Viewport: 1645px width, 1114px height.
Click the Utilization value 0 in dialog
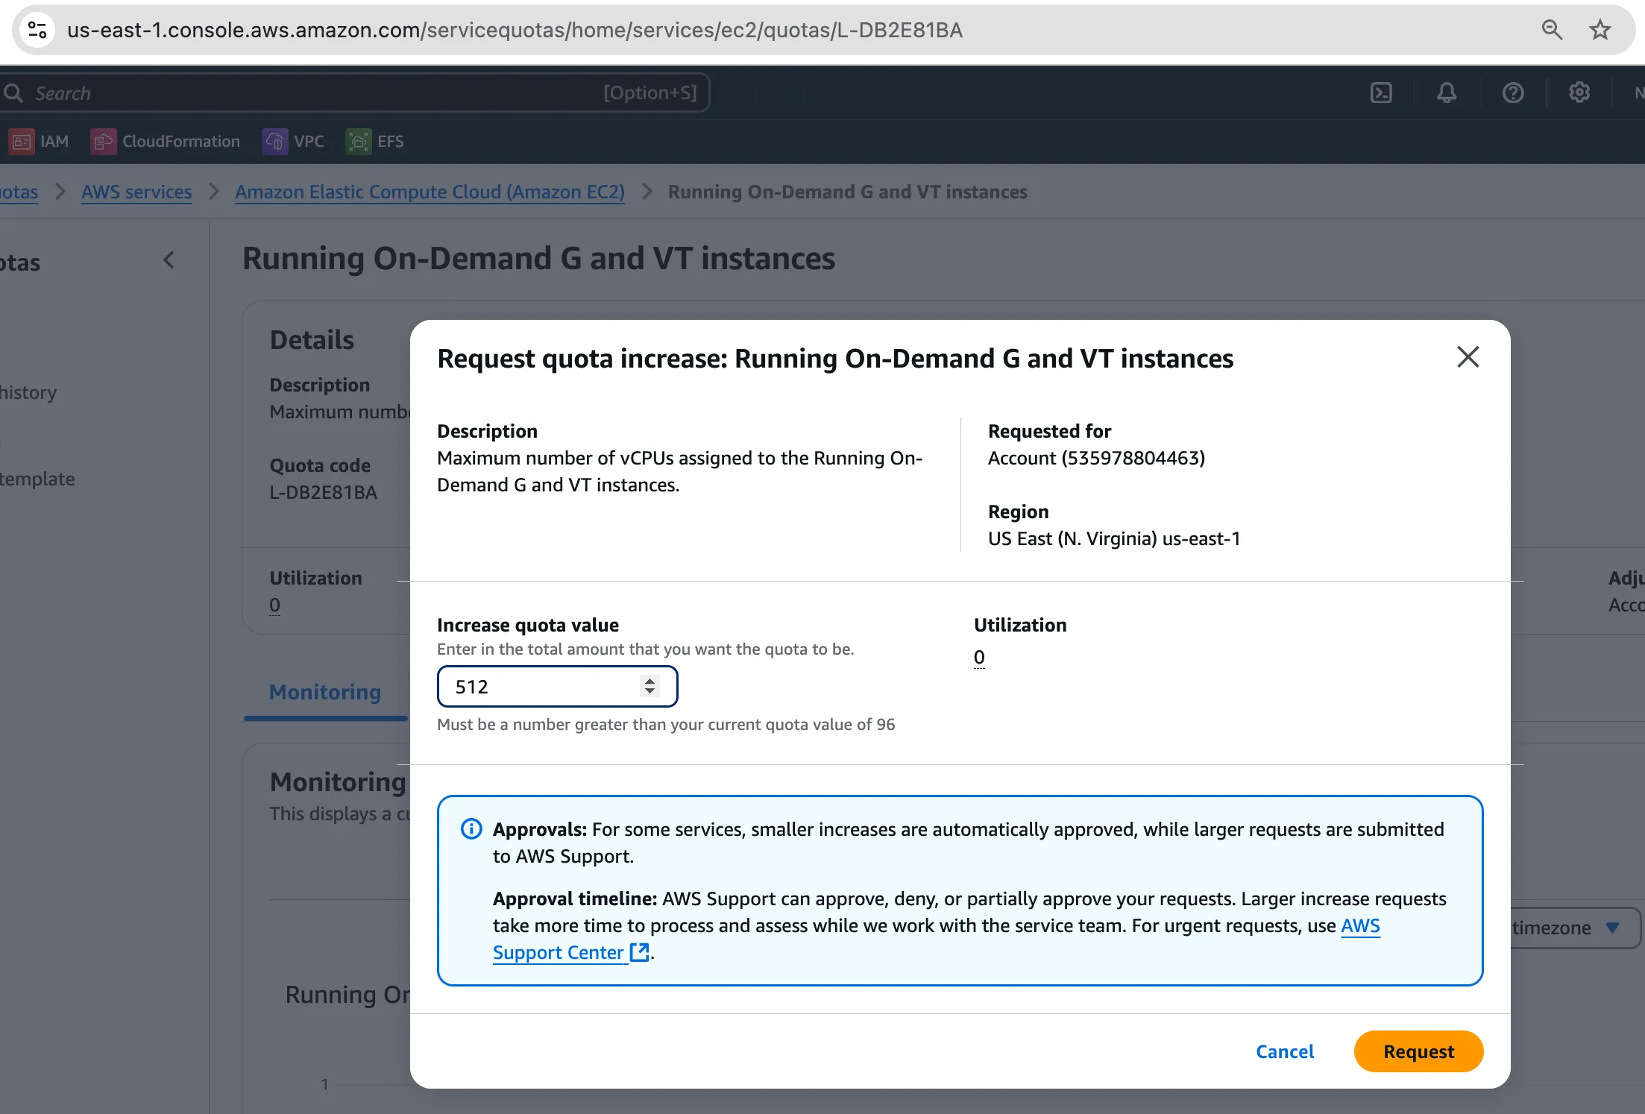point(979,658)
